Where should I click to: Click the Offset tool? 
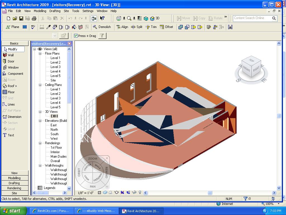click(x=166, y=27)
